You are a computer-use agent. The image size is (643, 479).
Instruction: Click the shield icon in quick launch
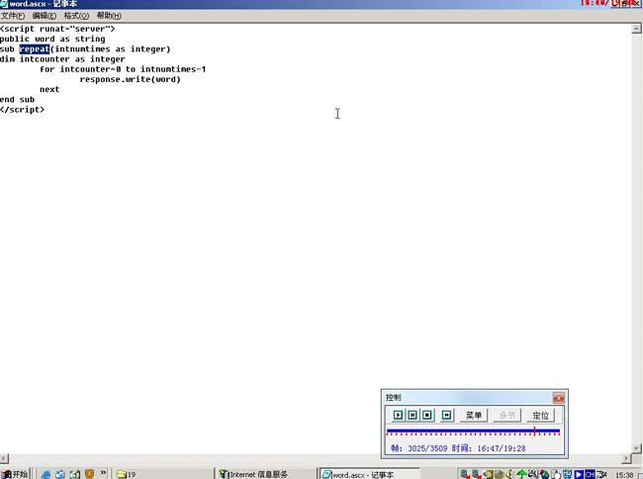click(89, 474)
